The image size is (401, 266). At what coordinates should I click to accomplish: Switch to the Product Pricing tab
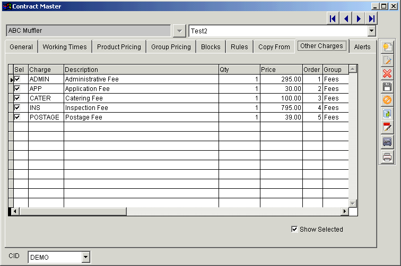(119, 47)
